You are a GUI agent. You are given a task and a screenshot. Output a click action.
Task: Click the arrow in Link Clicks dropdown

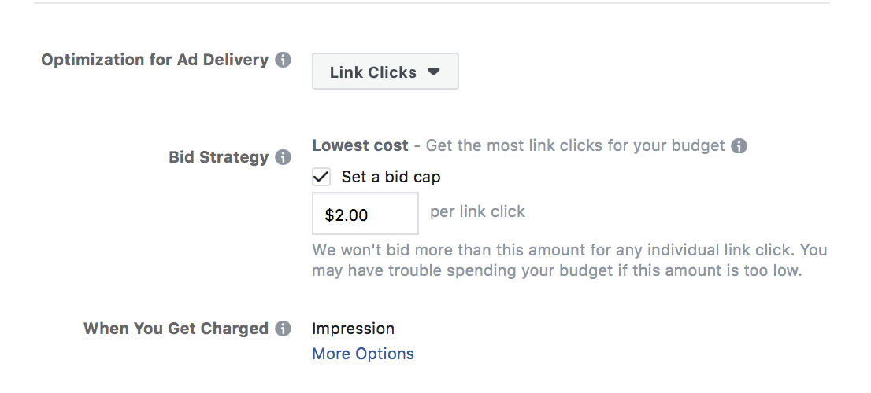click(433, 72)
